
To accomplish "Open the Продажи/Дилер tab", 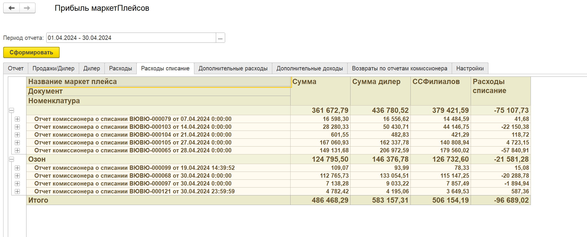I will coord(53,68).
